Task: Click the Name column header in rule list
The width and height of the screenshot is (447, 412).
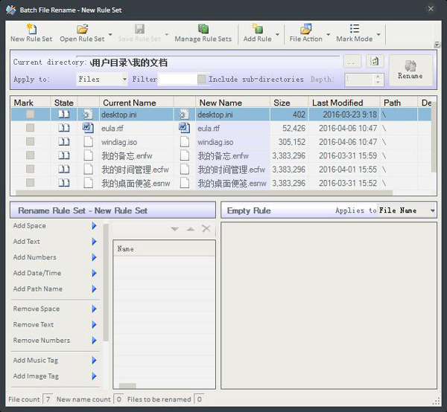Action: pos(164,249)
